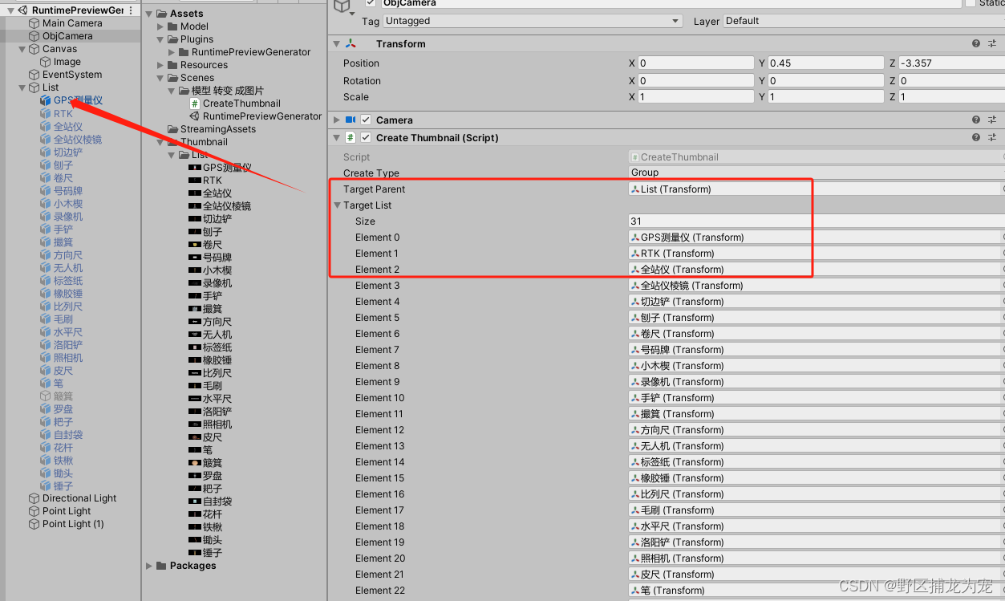1005x601 pixels.
Task: Collapse the Scenes folder arrow
Action: coord(161,78)
